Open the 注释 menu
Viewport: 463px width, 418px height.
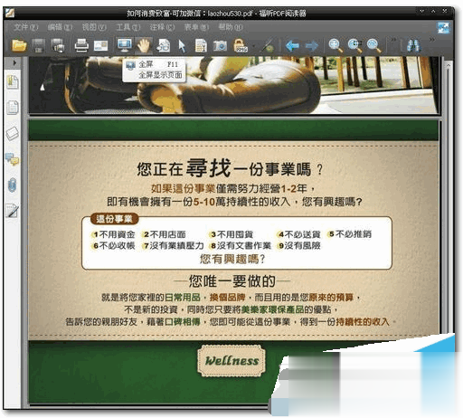tap(162, 27)
